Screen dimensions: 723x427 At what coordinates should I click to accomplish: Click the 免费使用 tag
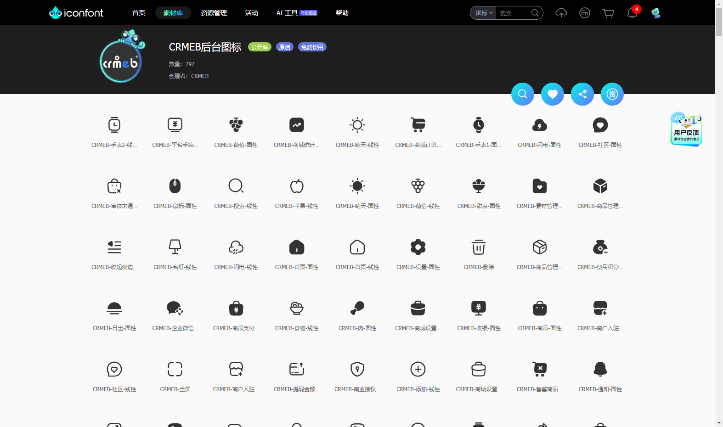tap(312, 47)
